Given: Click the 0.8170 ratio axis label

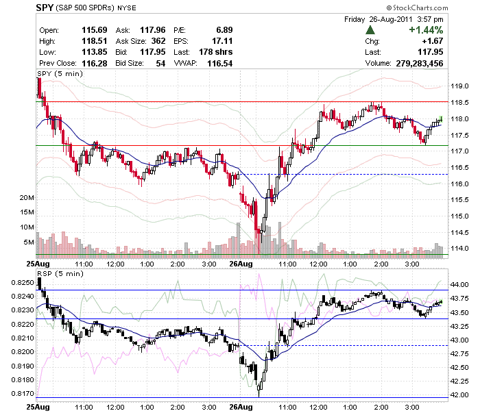Looking at the screenshot, I should [23, 393].
